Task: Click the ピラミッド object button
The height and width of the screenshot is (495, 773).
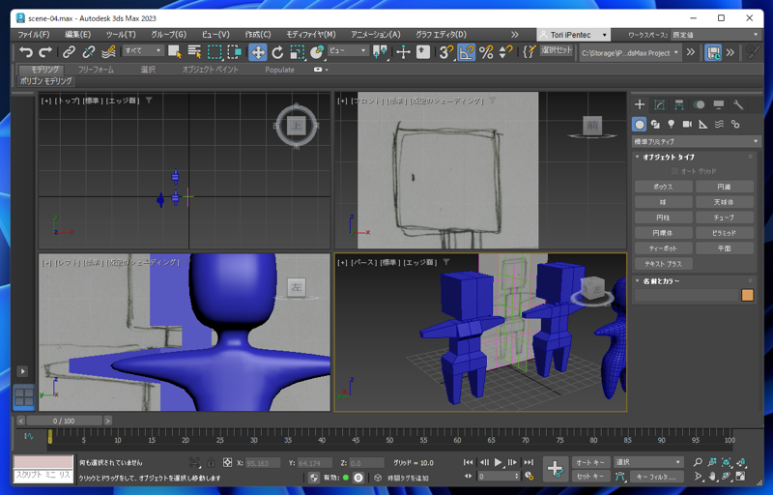Action: tap(724, 233)
